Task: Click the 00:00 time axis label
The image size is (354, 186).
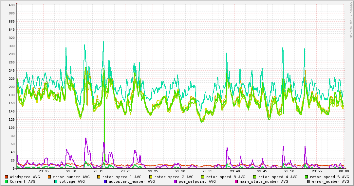Action: pyautogui.click(x=344, y=171)
